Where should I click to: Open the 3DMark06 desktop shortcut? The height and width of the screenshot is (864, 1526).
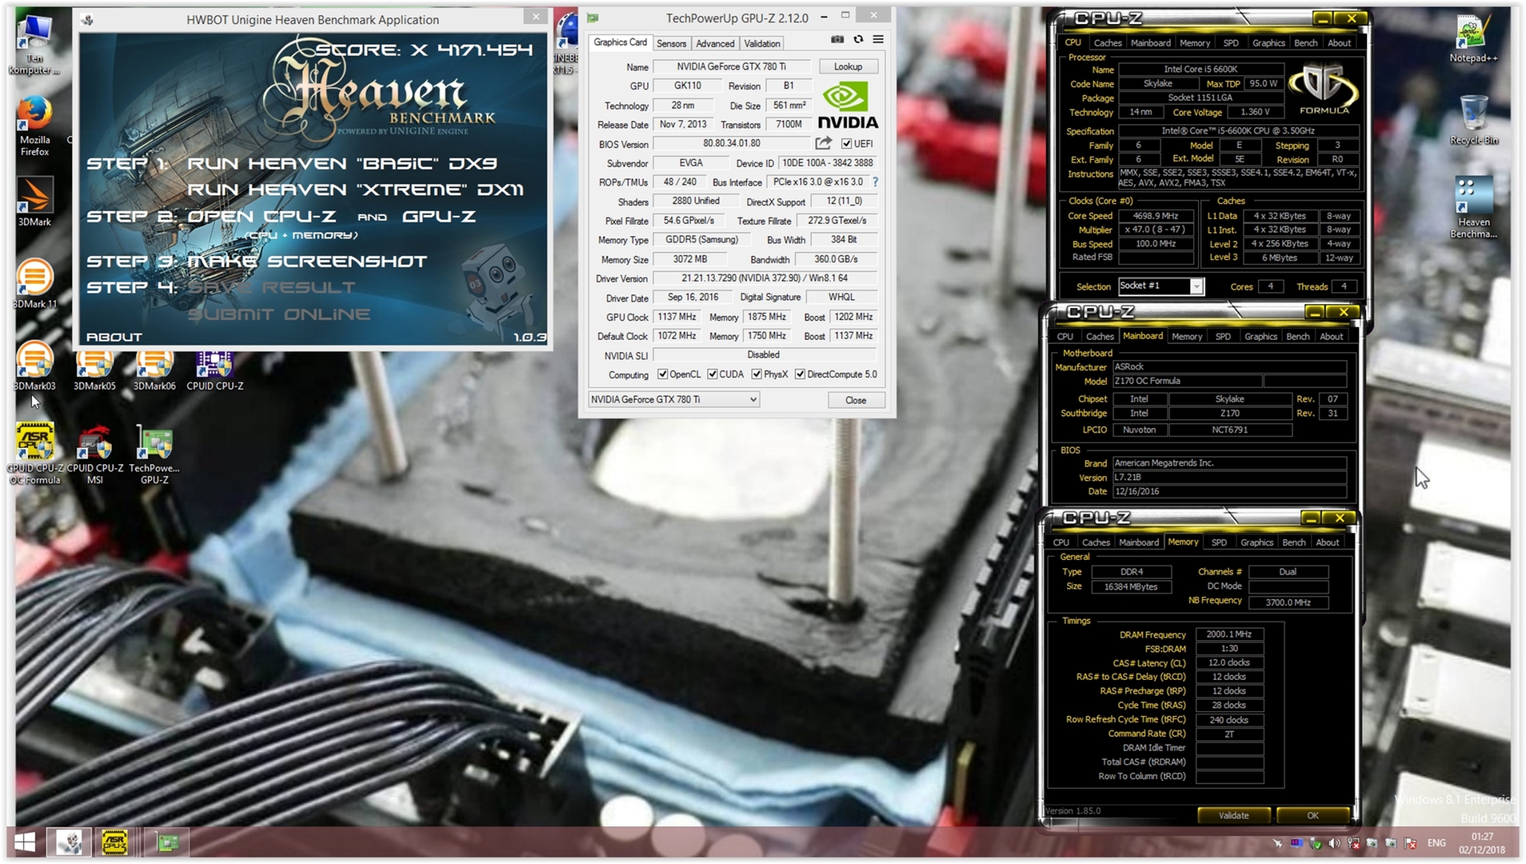pyautogui.click(x=154, y=371)
